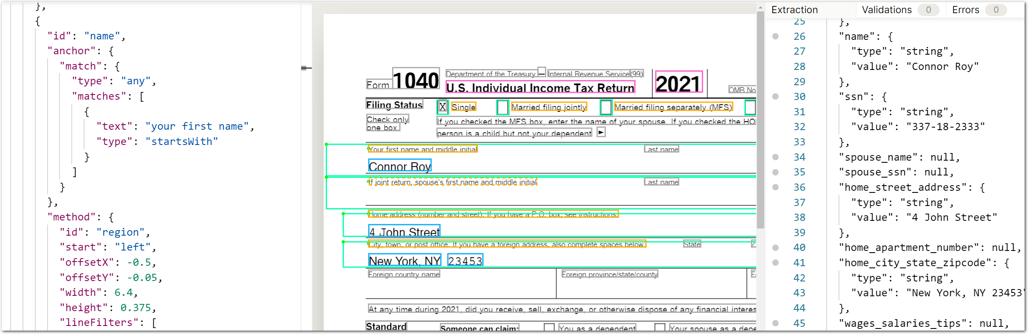Click the spouse's first name label box
This screenshot has height=334, width=1028.
click(x=452, y=182)
